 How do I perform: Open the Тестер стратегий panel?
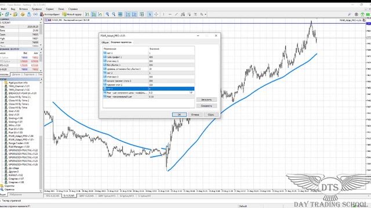coord(12,200)
